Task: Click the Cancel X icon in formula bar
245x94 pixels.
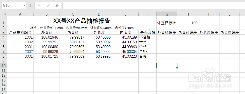Action: point(39,6)
